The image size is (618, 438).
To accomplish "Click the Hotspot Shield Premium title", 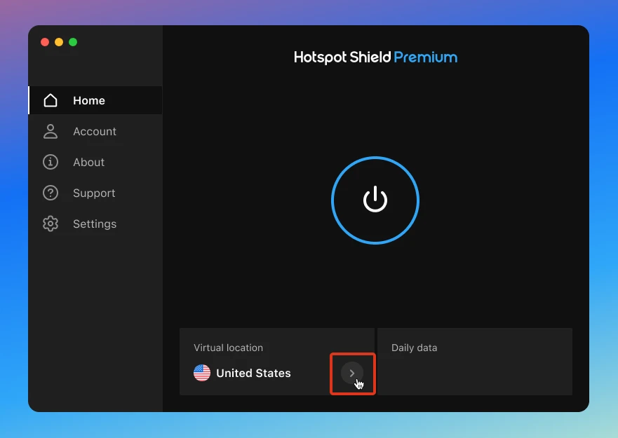I will pyautogui.click(x=375, y=57).
